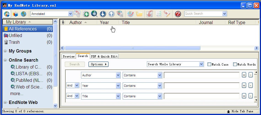This screenshot has width=261, height=115.
Task: Open the Annotated output style dropdown
Action: (x=70, y=14)
